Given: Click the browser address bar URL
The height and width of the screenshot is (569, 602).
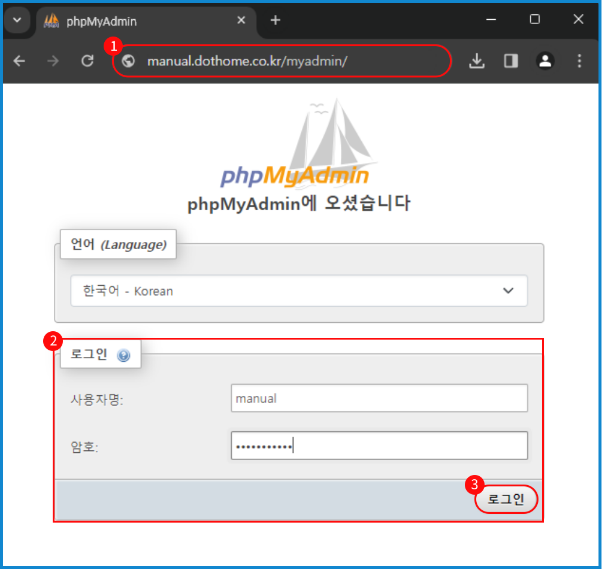Looking at the screenshot, I should [x=252, y=60].
